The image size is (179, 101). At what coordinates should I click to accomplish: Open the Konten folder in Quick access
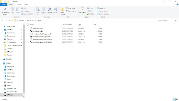point(9,55)
